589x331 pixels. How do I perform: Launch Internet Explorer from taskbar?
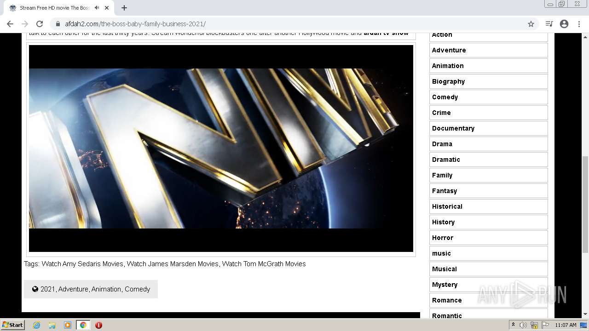point(36,325)
